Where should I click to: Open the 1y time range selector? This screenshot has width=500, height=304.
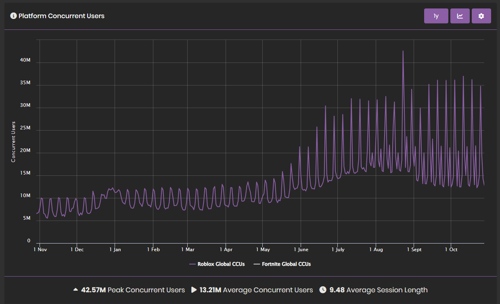[x=436, y=16]
